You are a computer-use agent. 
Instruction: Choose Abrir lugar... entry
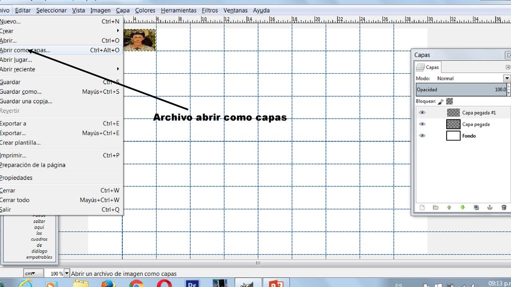coord(60,60)
